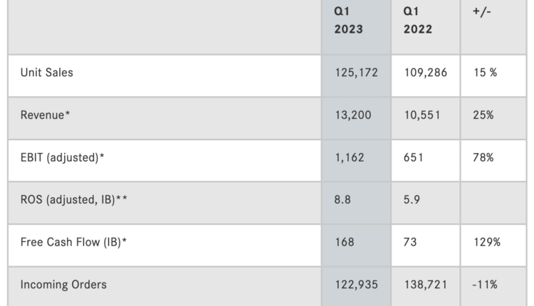Click the 129% cash flow change cell
Image resolution: width=534 pixels, height=306 pixels.
coord(487,242)
